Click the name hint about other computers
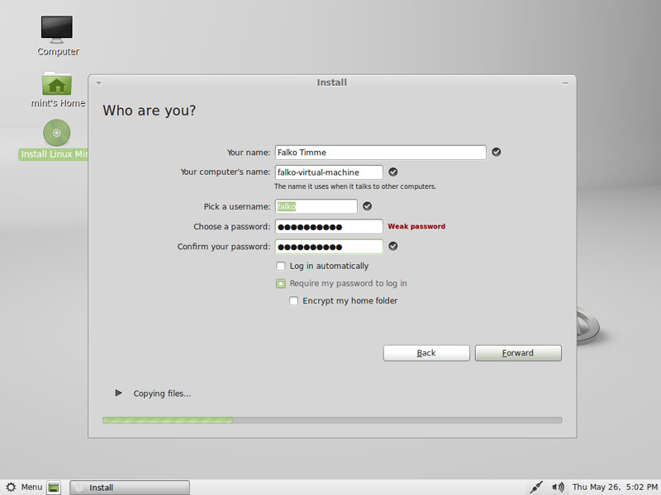The image size is (661, 495). point(355,186)
